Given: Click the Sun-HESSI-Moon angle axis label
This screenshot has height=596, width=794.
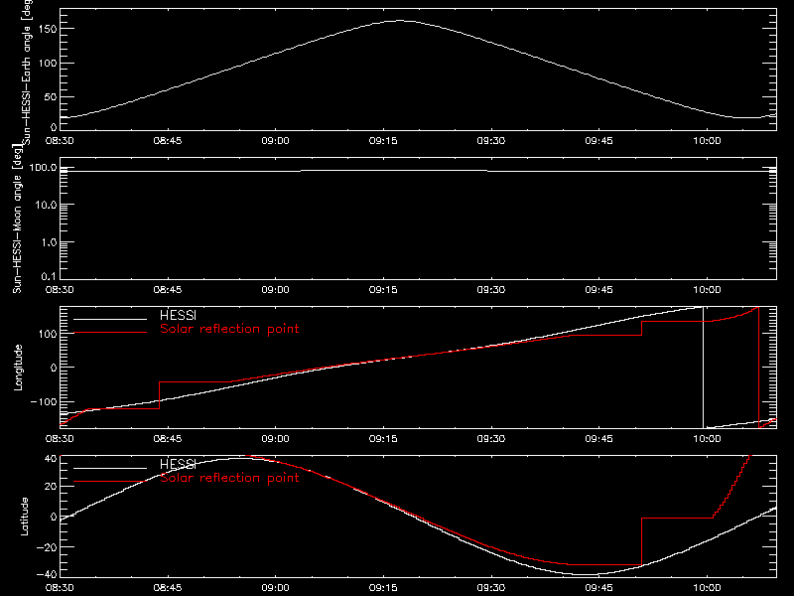Looking at the screenshot, I should (x=17, y=220).
